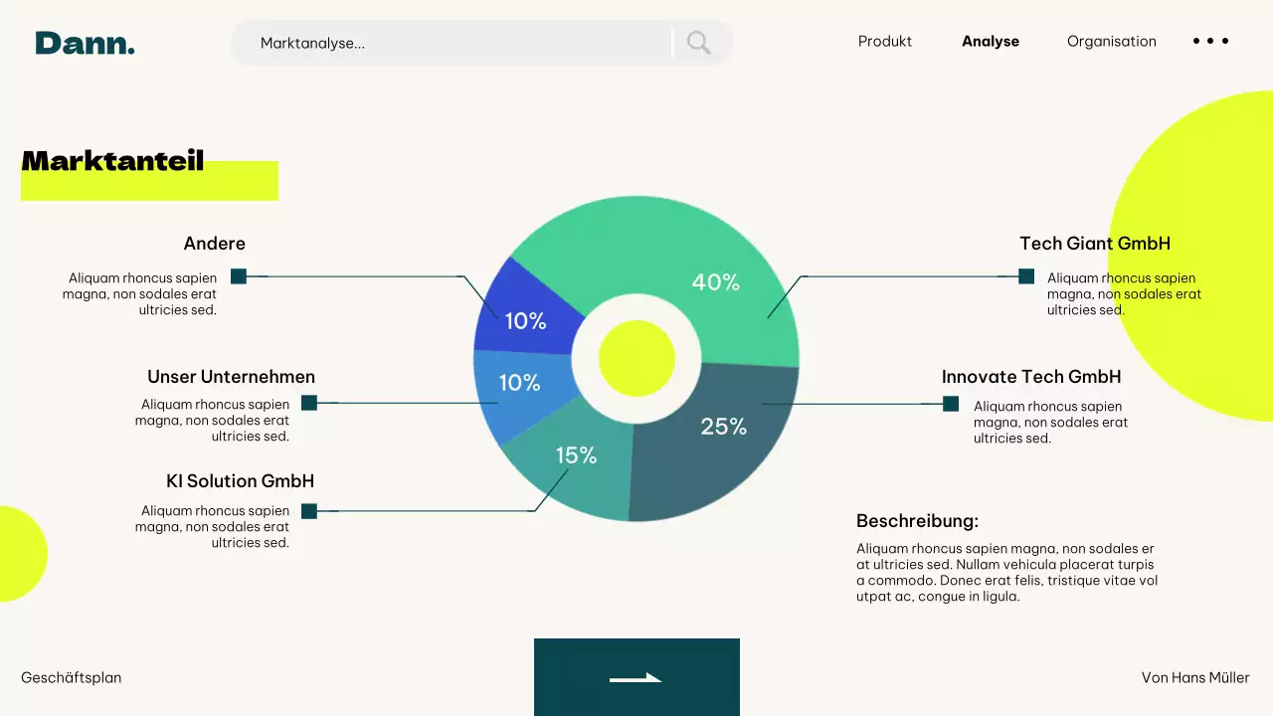The width and height of the screenshot is (1273, 716).
Task: Click the Geschäftsplan label
Action: pos(71,677)
